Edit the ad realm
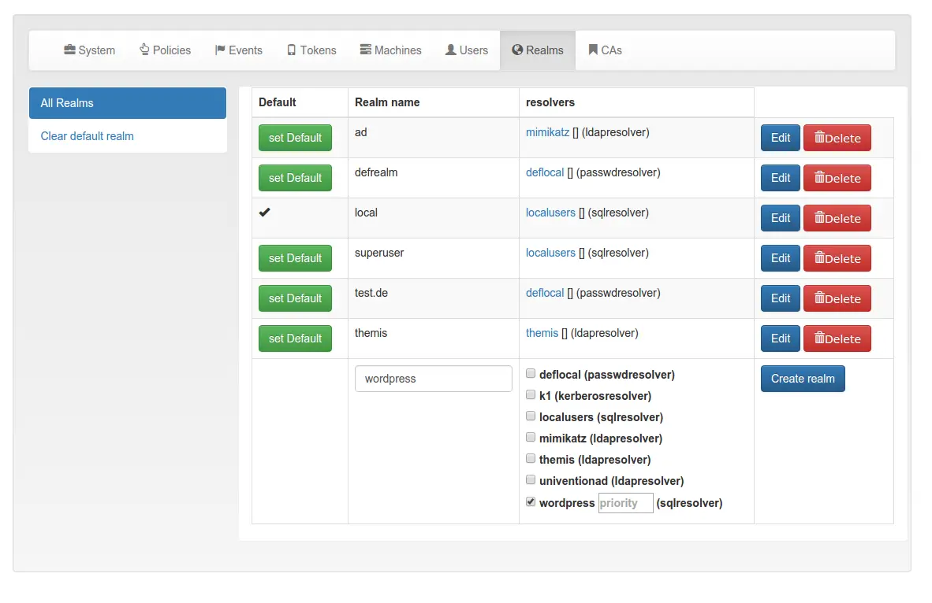Screen dimensions: 932x603 point(781,138)
